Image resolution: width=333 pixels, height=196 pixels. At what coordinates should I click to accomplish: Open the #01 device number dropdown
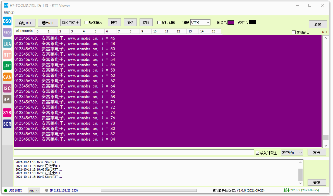tap(34, 190)
